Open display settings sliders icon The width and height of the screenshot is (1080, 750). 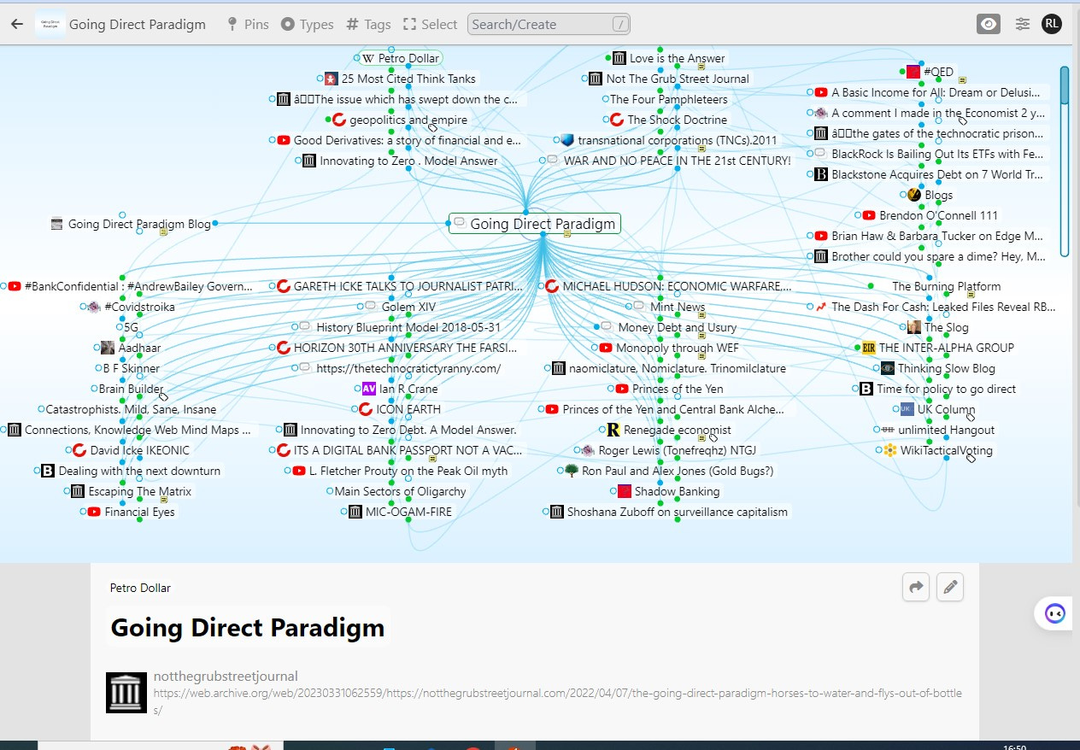tap(1023, 24)
